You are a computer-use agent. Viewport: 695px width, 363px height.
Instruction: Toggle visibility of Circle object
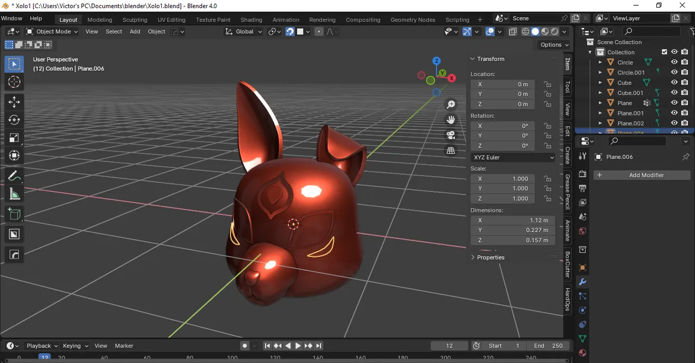(674, 62)
